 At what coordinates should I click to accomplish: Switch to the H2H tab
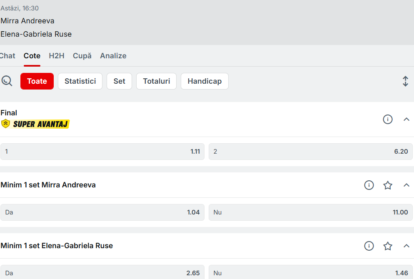tap(57, 56)
